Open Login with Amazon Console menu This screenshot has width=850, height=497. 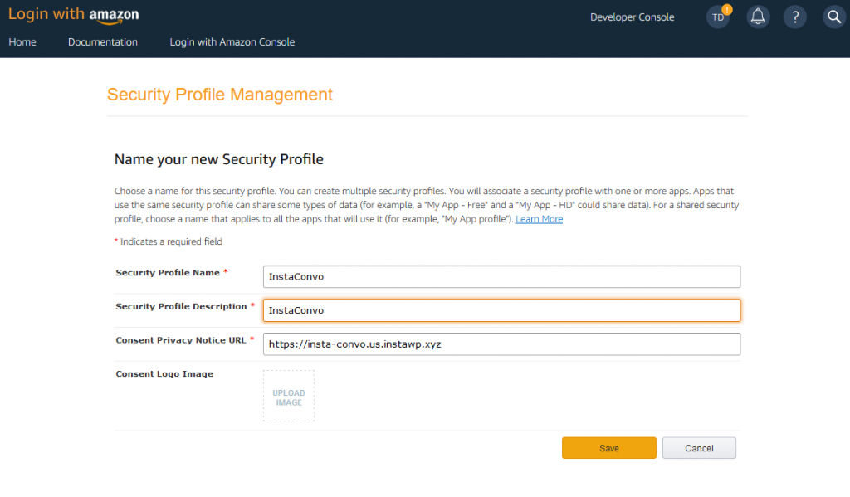232,42
